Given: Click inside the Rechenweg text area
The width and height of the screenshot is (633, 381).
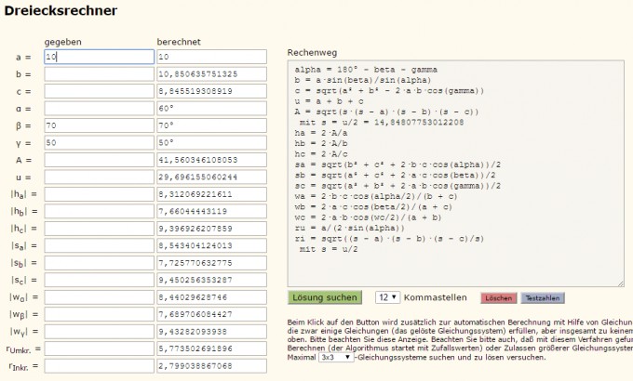Looking at the screenshot, I should click(x=456, y=174).
